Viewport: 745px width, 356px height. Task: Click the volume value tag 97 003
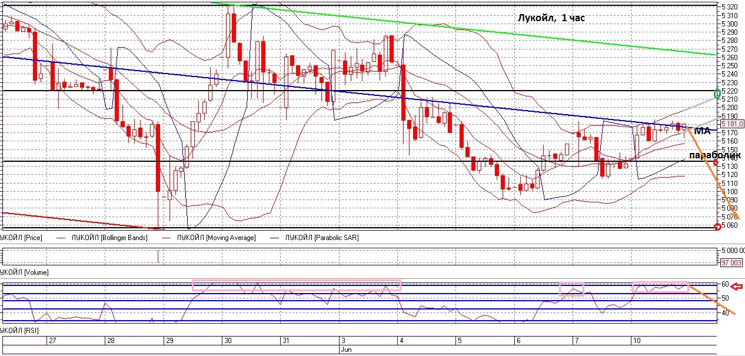[x=732, y=262]
